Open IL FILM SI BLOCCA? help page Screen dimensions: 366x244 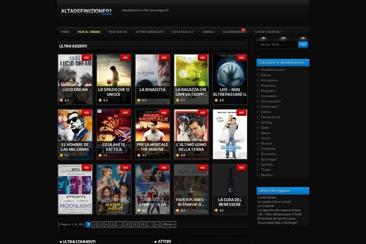[x=268, y=32]
